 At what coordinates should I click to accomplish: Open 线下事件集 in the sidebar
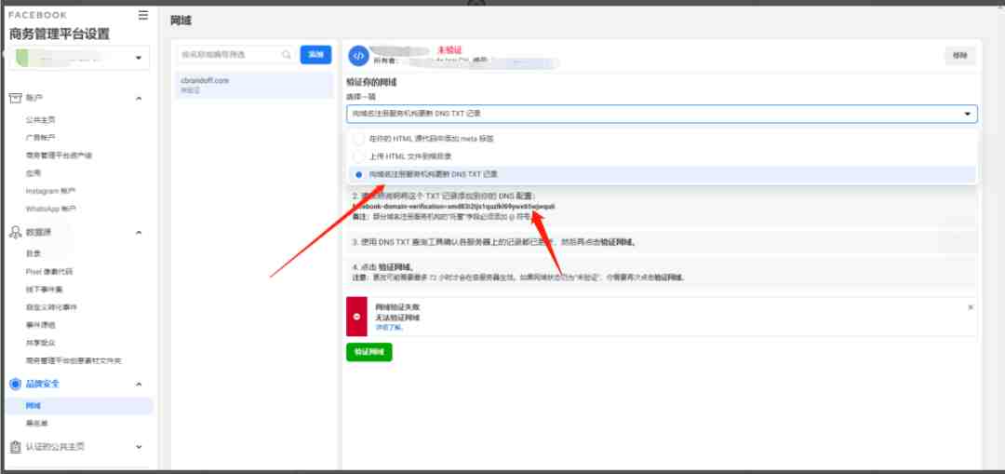[45, 290]
